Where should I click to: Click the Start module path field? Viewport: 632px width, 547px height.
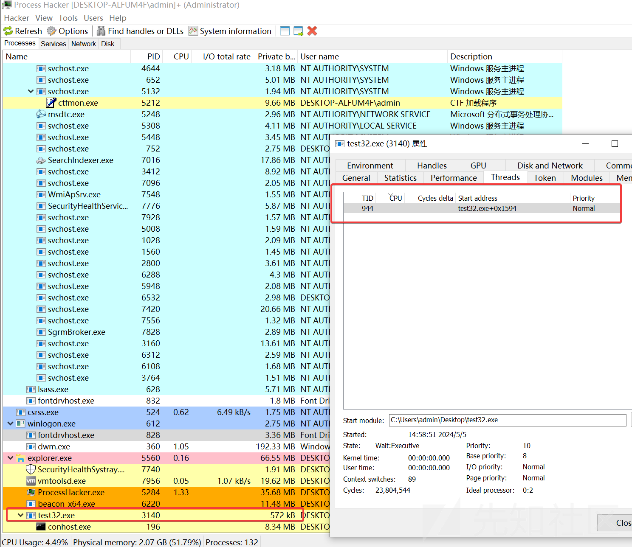[508, 420]
